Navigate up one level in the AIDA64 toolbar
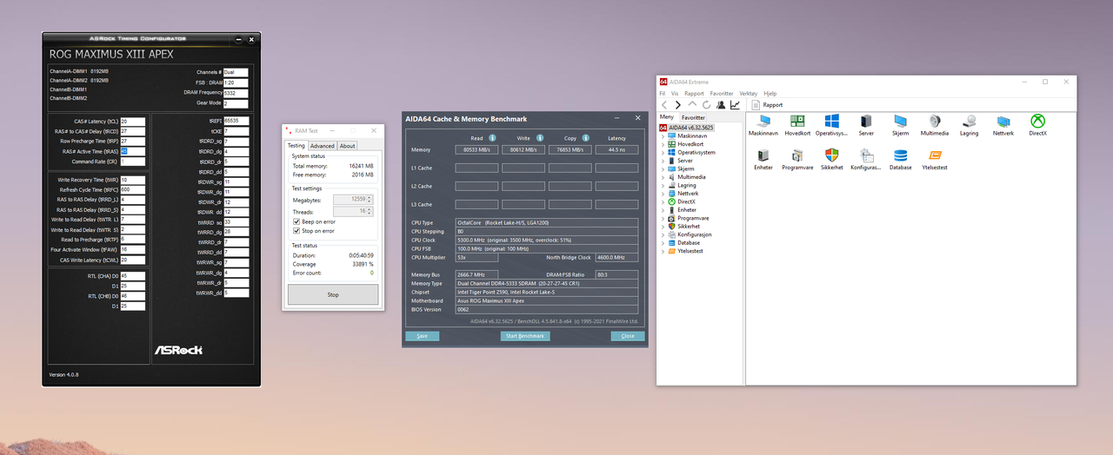The width and height of the screenshot is (1113, 455). coord(692,105)
